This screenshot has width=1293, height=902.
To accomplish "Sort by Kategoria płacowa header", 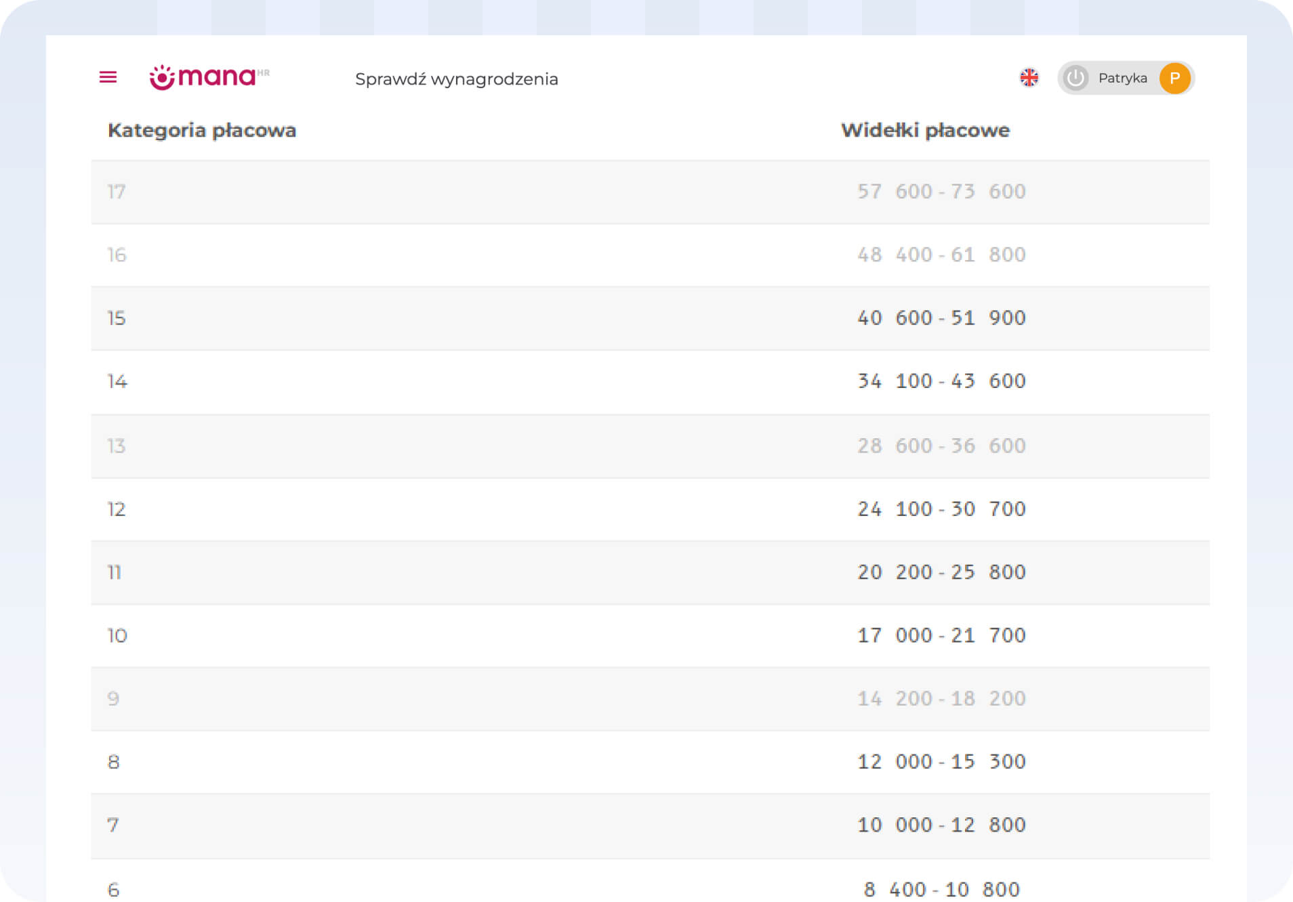I will click(202, 130).
